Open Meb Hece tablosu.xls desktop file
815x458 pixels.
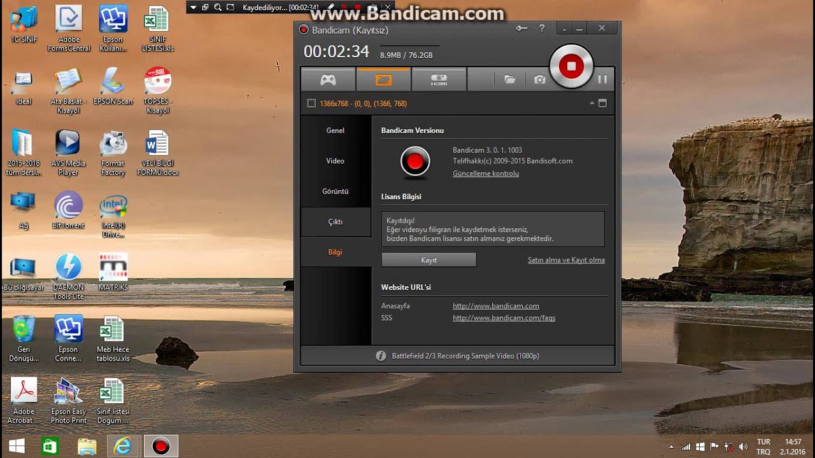point(113,338)
